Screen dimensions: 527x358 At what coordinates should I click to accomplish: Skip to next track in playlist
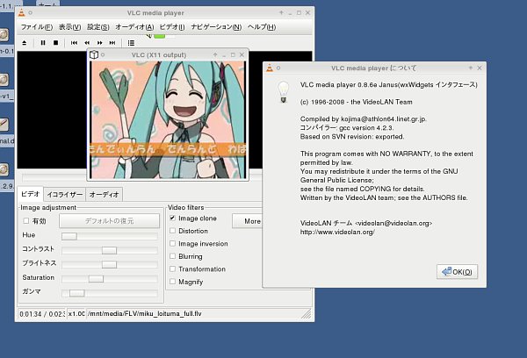click(x=112, y=43)
